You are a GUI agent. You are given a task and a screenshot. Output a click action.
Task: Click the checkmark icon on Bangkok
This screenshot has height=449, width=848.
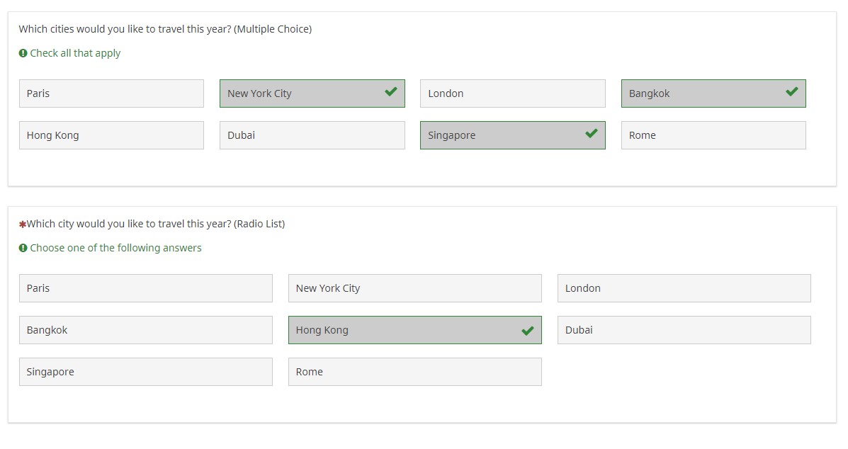pyautogui.click(x=791, y=93)
